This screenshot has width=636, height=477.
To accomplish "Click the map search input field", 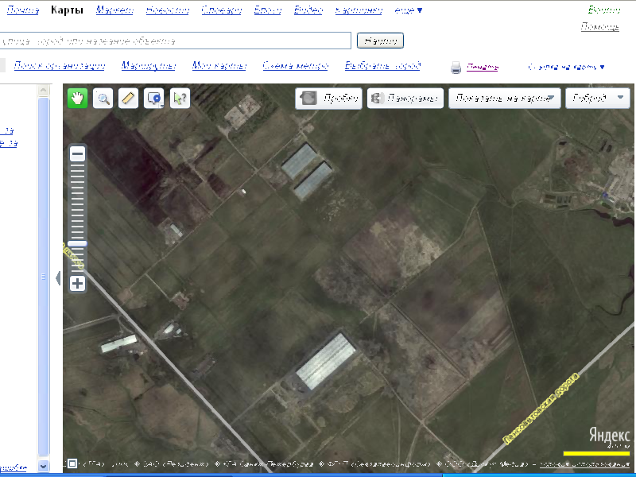I will (175, 41).
